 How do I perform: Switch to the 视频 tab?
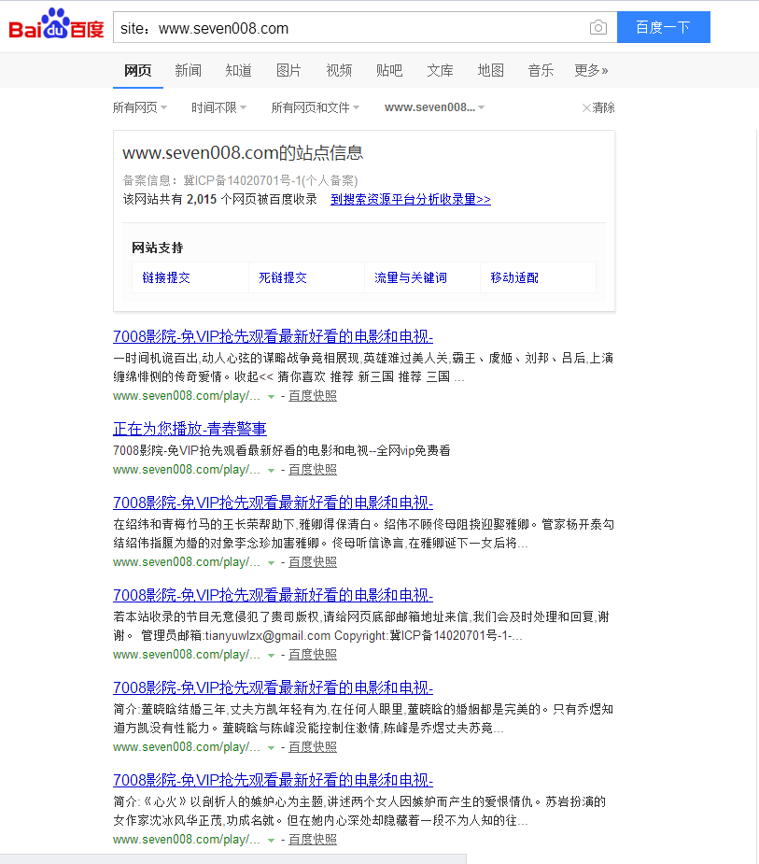click(339, 71)
